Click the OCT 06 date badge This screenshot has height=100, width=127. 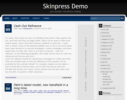coord(8,87)
